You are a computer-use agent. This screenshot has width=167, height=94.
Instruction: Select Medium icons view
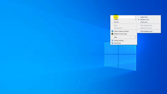[x=149, y=20]
